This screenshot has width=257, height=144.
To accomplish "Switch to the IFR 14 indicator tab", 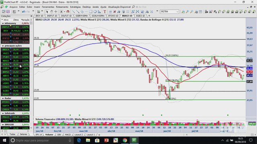I will (39, 135).
